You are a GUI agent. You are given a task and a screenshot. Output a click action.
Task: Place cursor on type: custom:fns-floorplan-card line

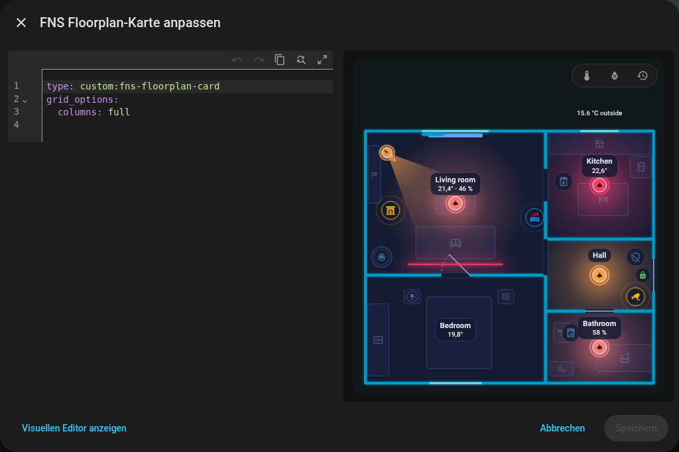[189, 86]
